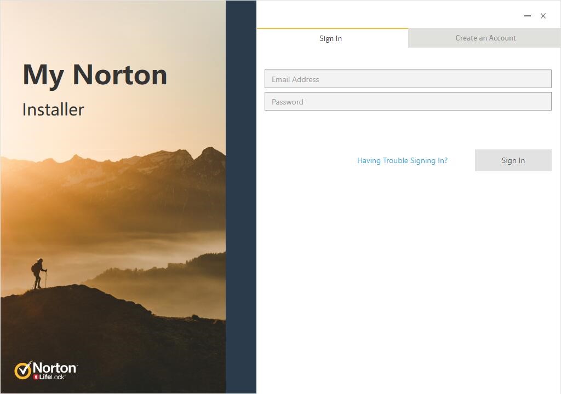
Task: Click the Installer subtitle text
Action: click(53, 109)
